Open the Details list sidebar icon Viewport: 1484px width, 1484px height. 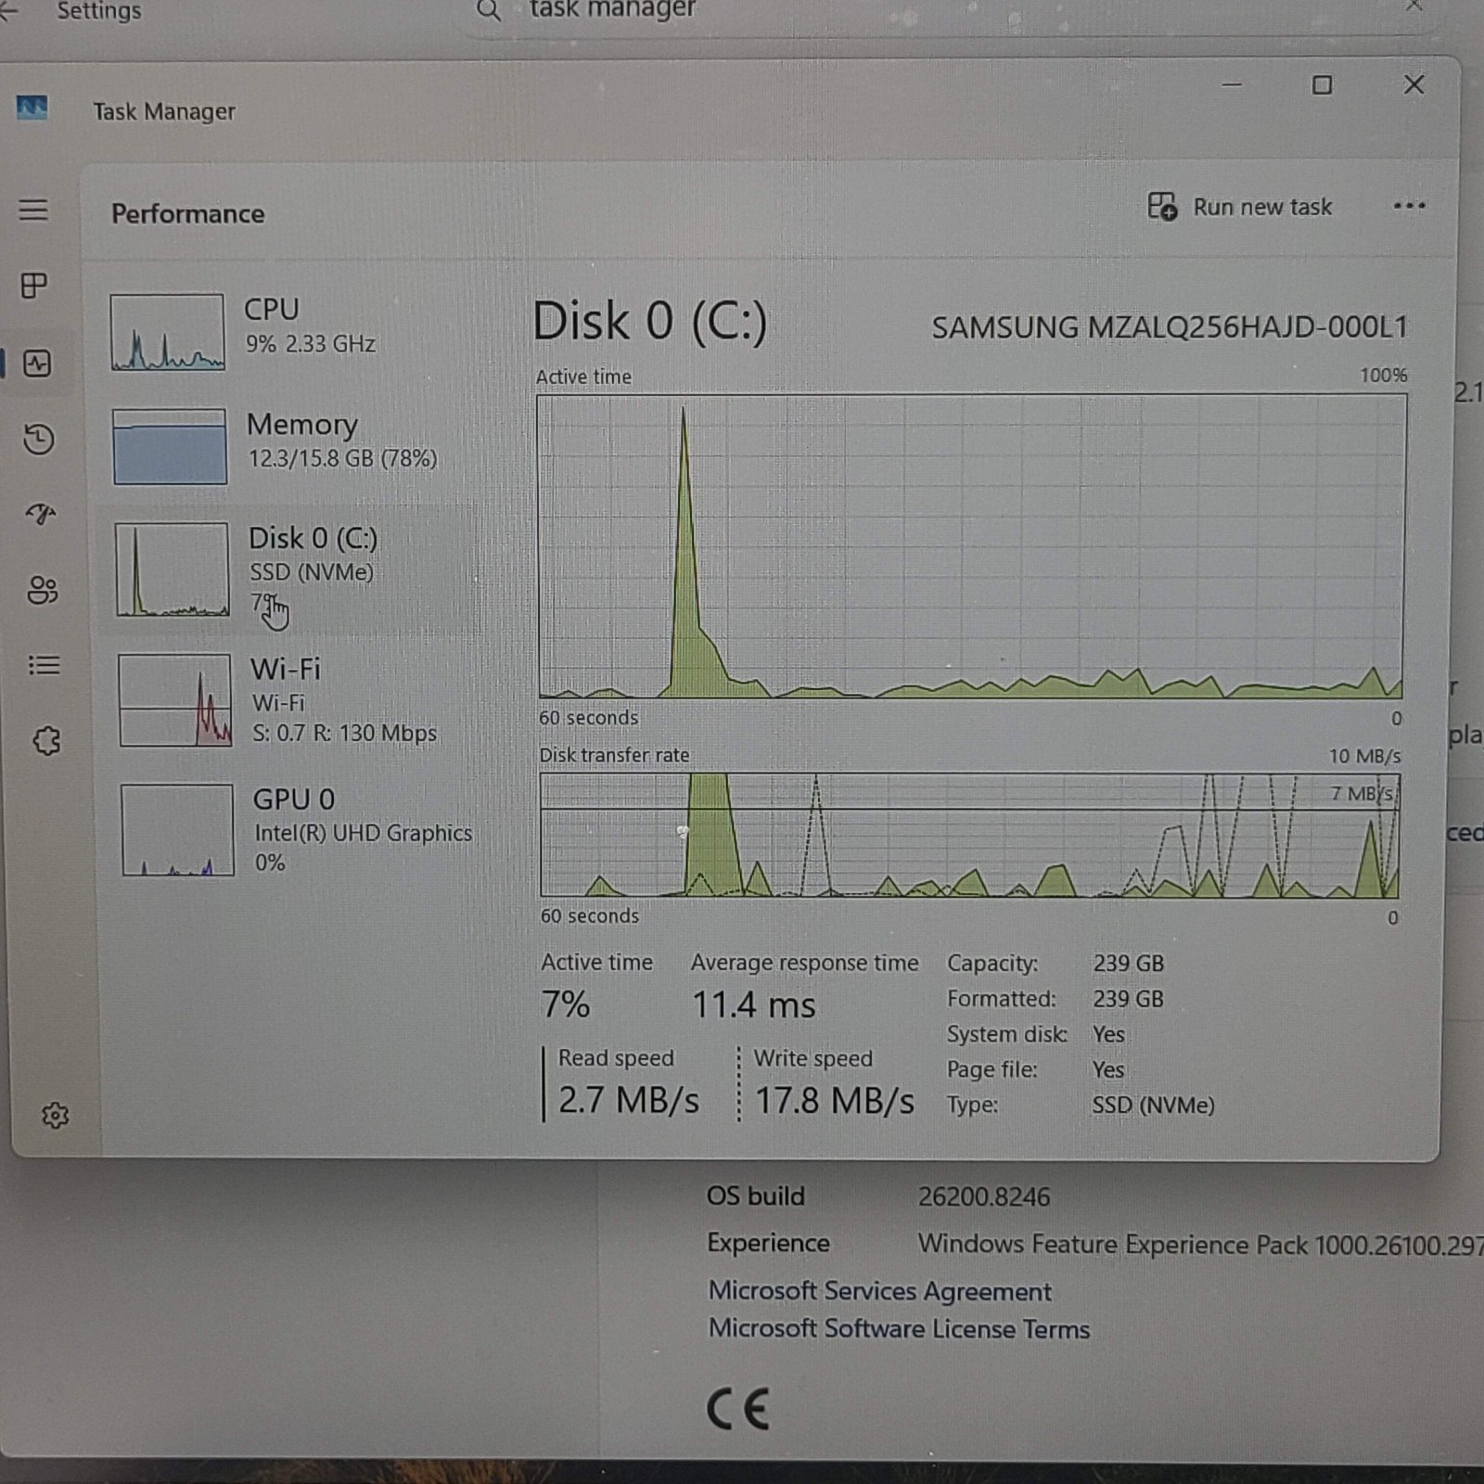coord(44,665)
